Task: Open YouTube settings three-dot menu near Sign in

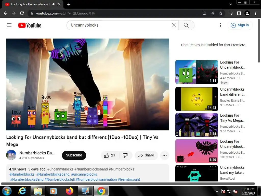Action: 220,25
